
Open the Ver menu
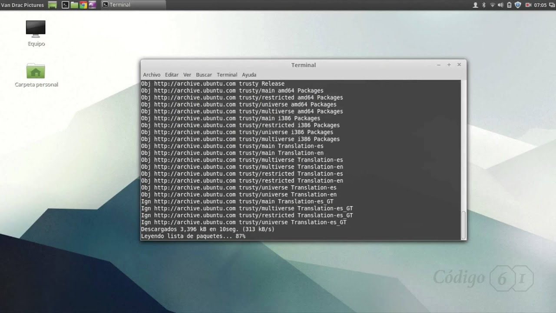[x=187, y=75]
